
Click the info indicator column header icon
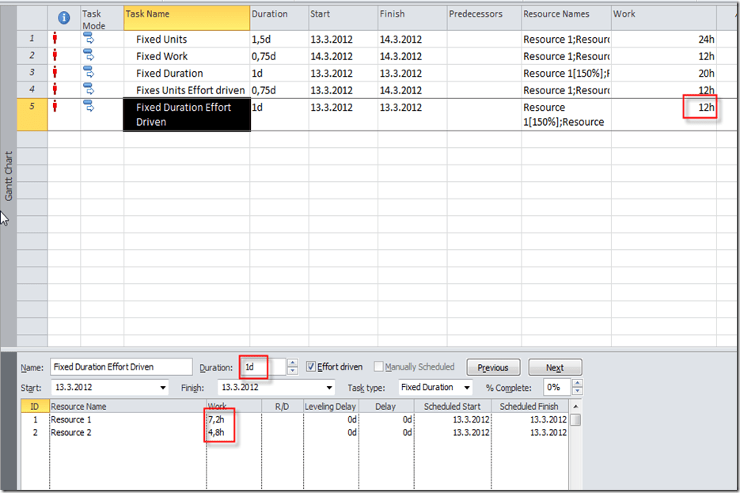(64, 17)
